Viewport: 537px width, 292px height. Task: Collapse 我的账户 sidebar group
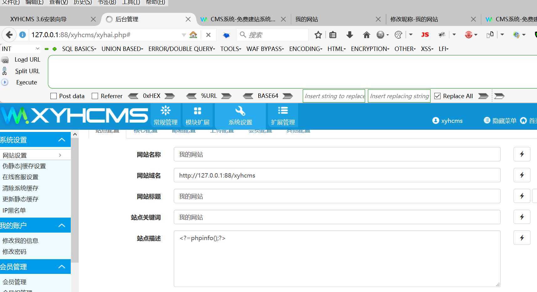pos(35,225)
